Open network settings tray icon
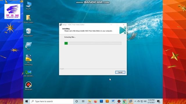Screen dimensions: 186x104 pos(142,101)
